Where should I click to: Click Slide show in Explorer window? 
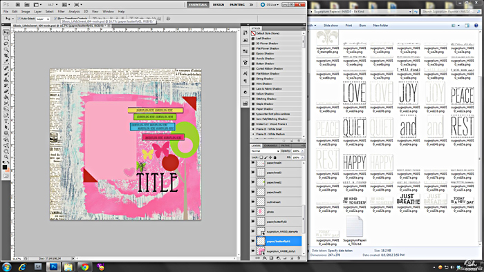pos(331,26)
